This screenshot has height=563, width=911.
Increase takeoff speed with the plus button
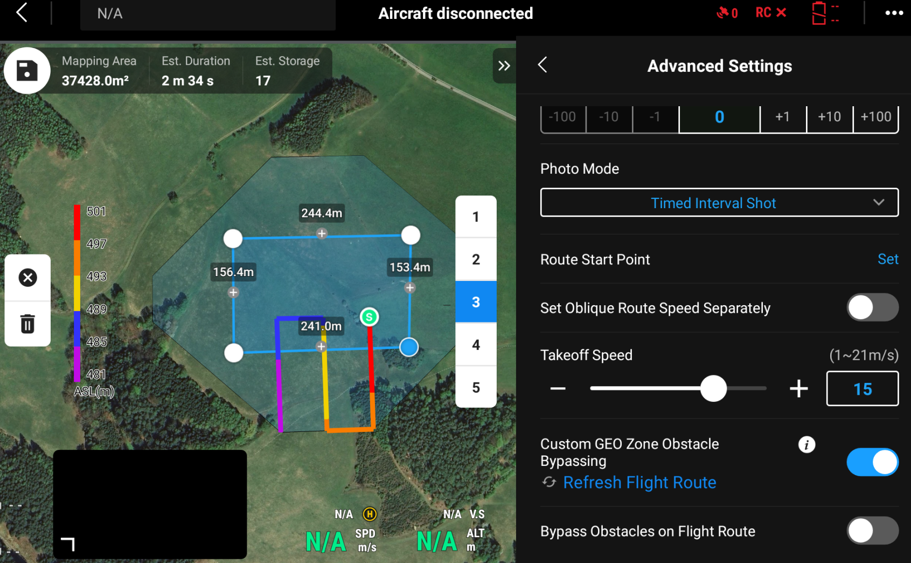798,388
